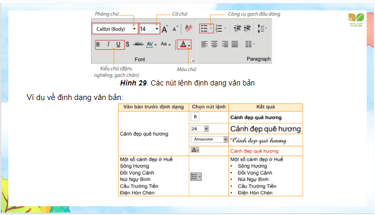Align text left in Paragraph group
This screenshot has height=215, width=375.
click(204, 44)
